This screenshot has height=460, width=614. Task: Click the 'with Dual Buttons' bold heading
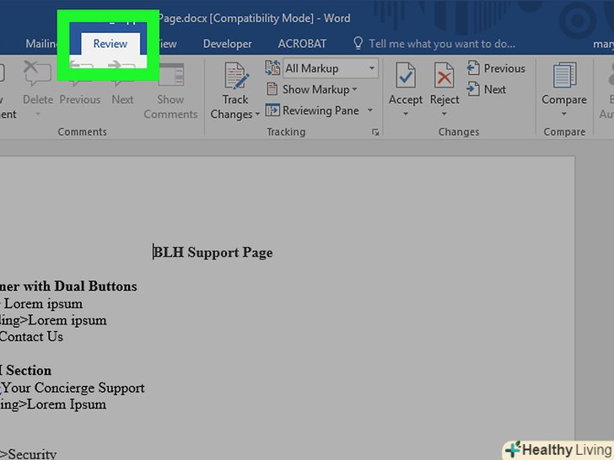point(80,286)
